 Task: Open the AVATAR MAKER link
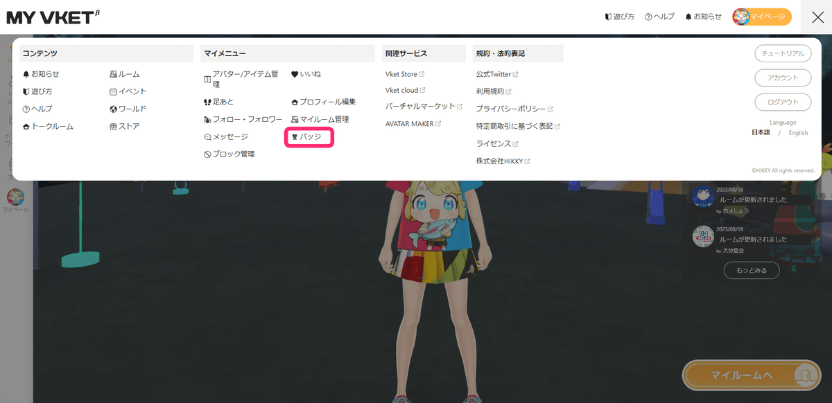point(413,124)
